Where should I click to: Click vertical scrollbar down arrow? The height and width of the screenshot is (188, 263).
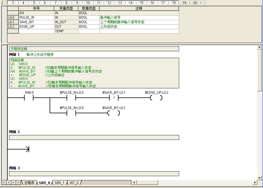pyautogui.click(x=259, y=178)
